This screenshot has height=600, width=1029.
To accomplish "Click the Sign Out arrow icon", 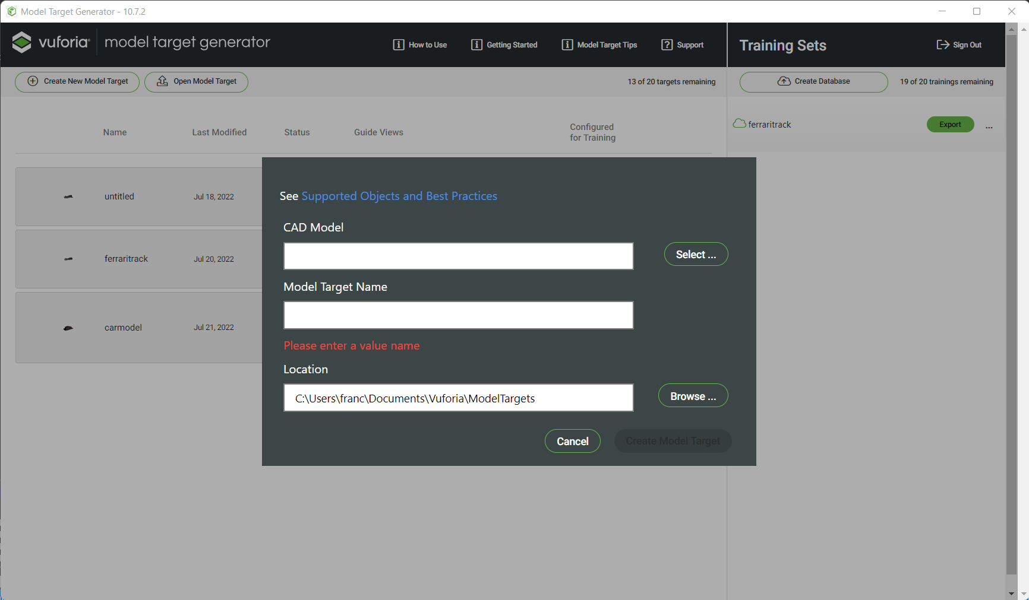I will coord(943,45).
